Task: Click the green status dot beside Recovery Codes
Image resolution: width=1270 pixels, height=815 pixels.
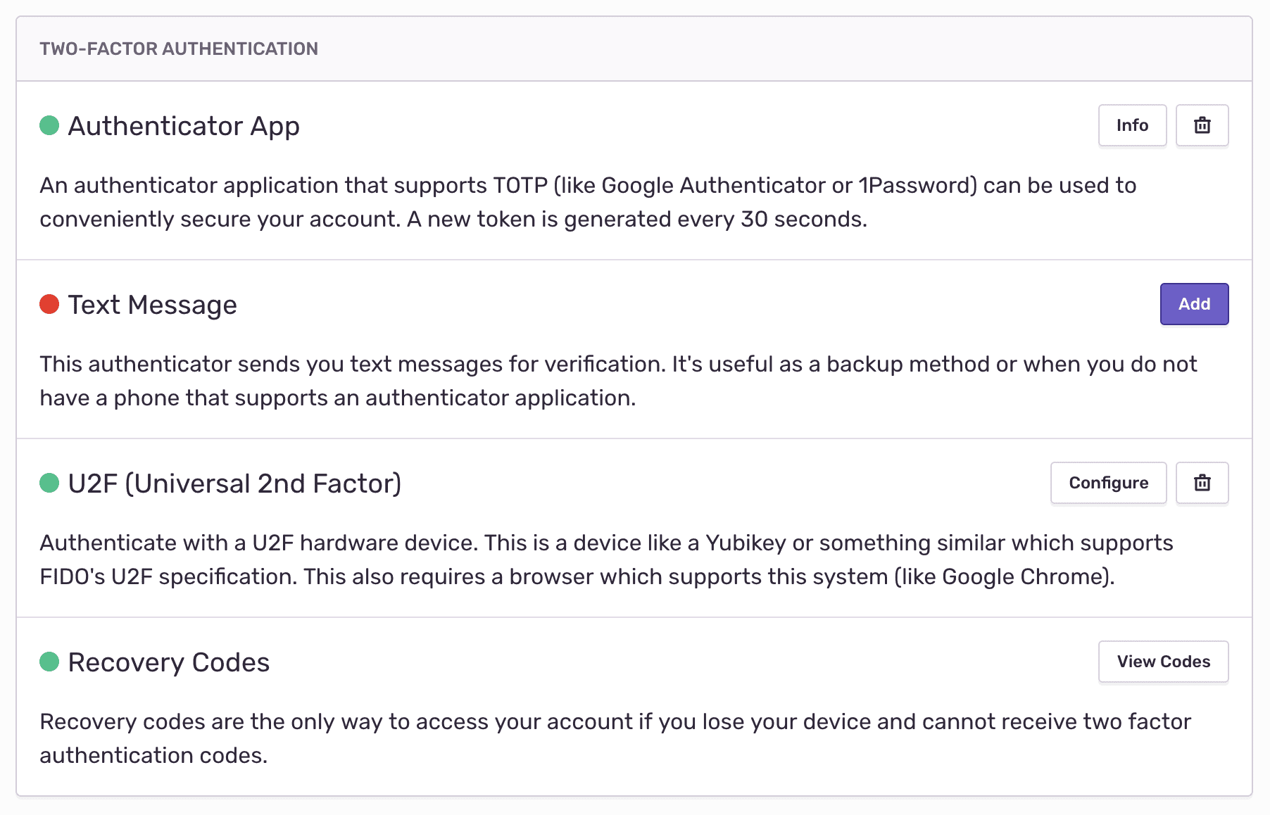Action: [49, 662]
